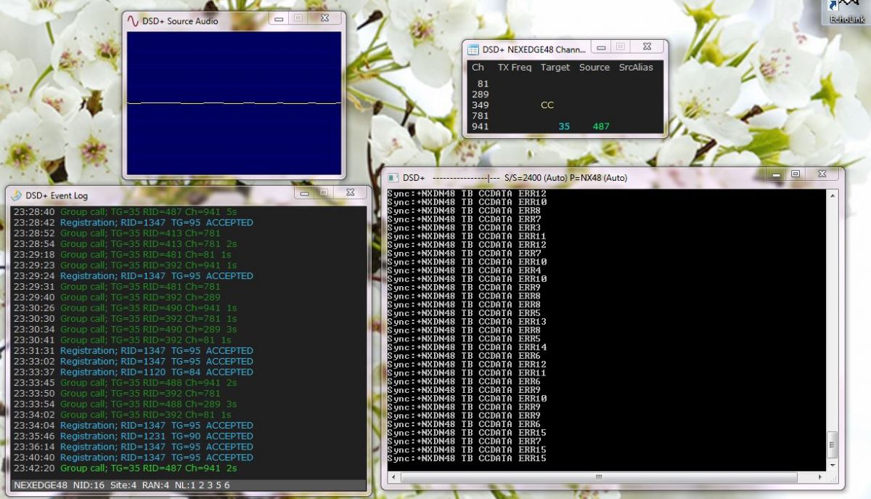871x499 pixels.
Task: Click the 'SrcAlias' column header
Action: [636, 68]
